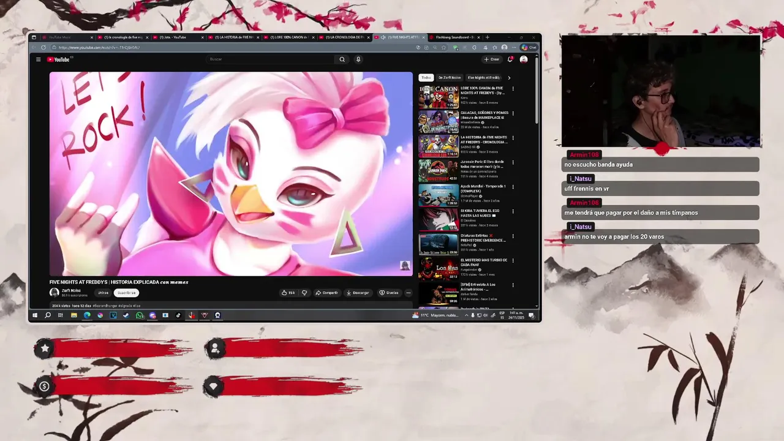
Task: Open File Explorer from the taskbar
Action: pos(73,315)
